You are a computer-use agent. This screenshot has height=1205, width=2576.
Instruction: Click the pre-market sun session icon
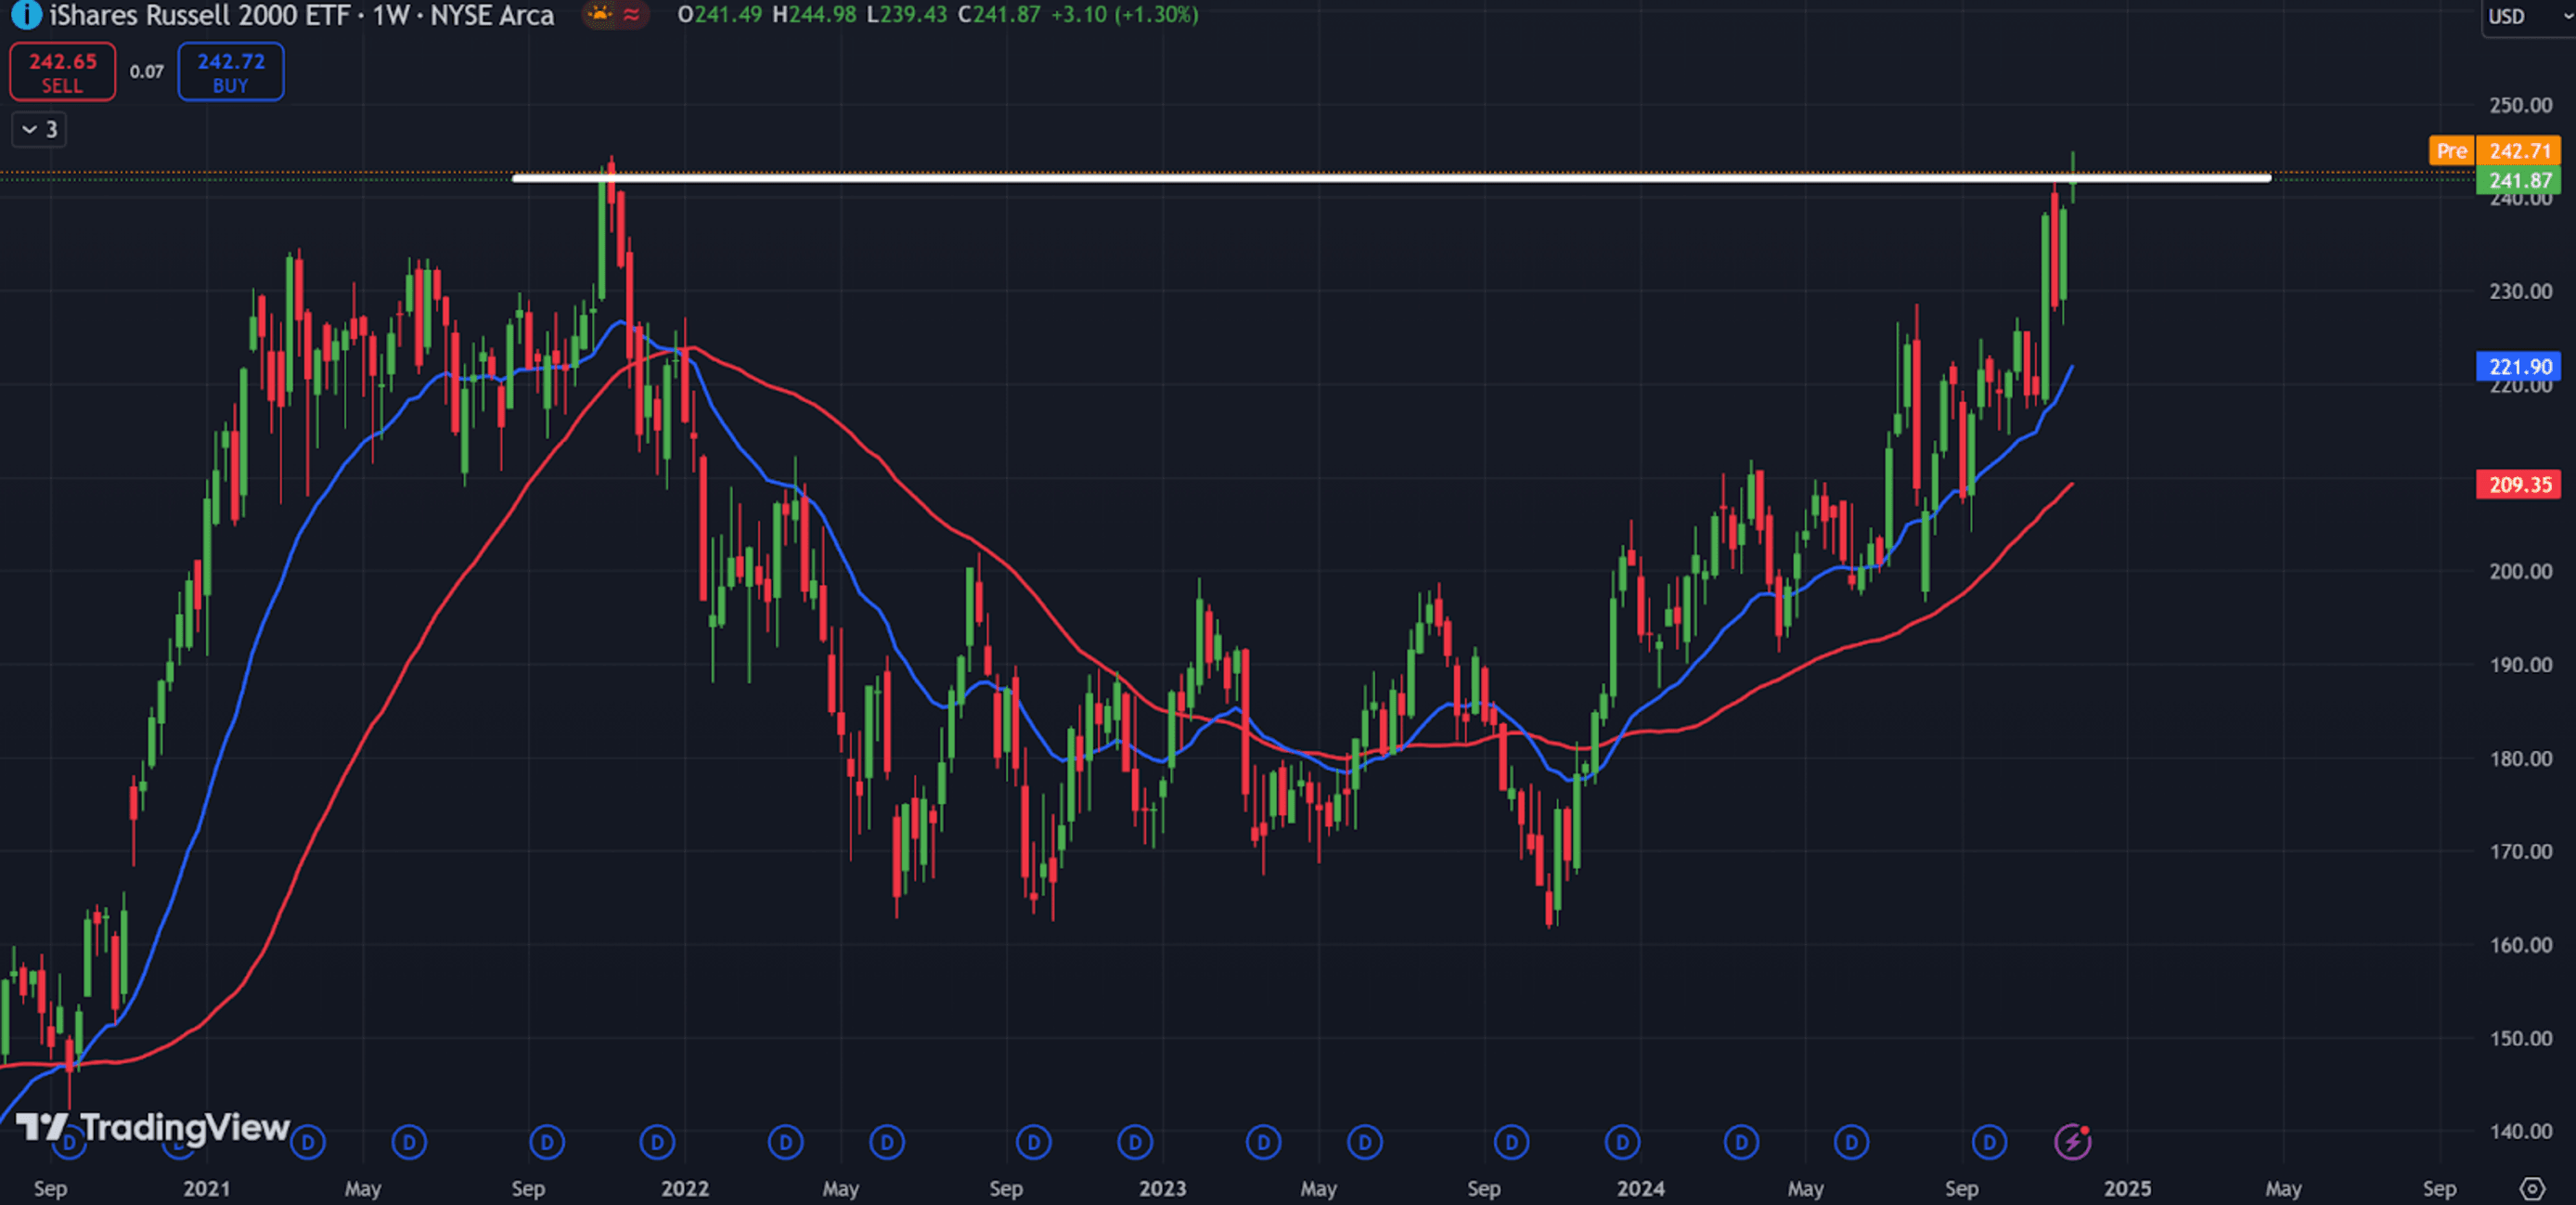click(x=600, y=14)
